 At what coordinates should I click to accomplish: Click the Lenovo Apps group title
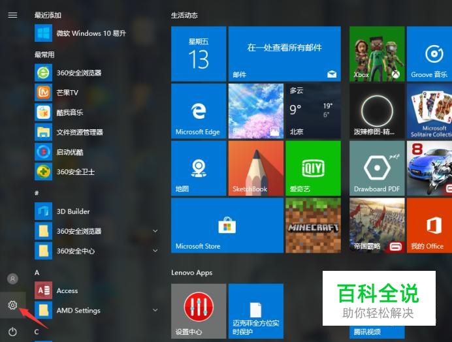(x=191, y=273)
